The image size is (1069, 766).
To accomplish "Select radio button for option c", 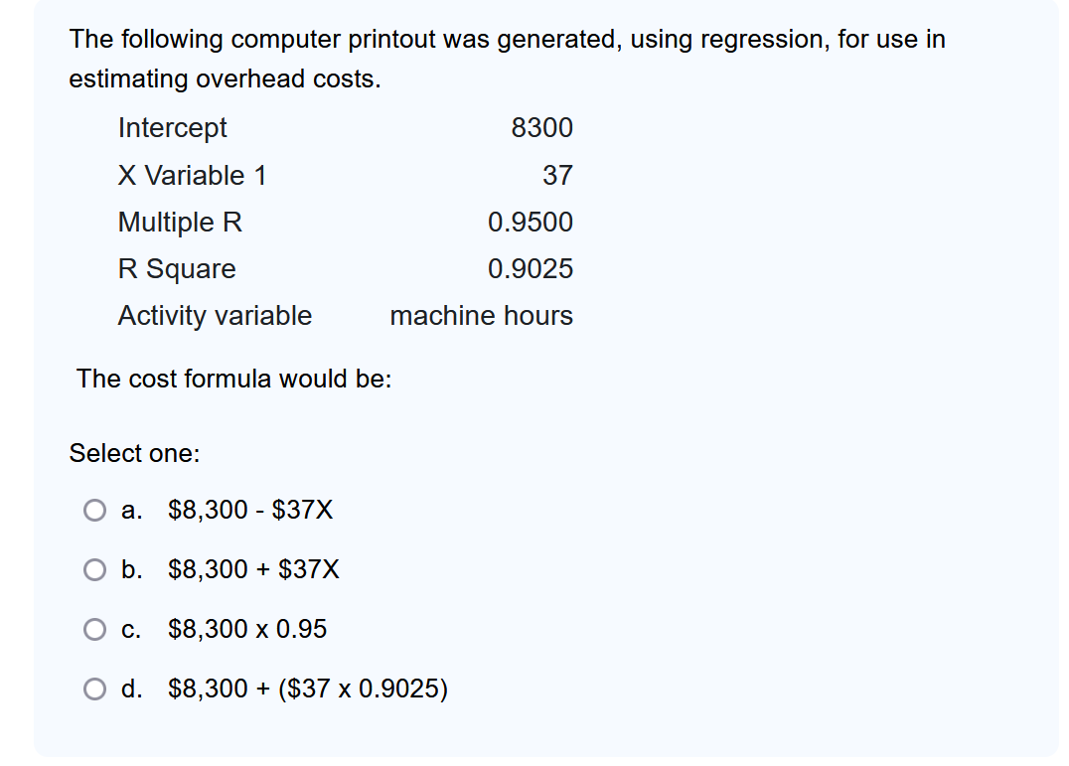I will (95, 629).
